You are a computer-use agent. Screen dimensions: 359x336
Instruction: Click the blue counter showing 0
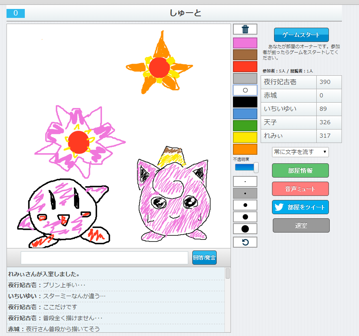point(15,13)
